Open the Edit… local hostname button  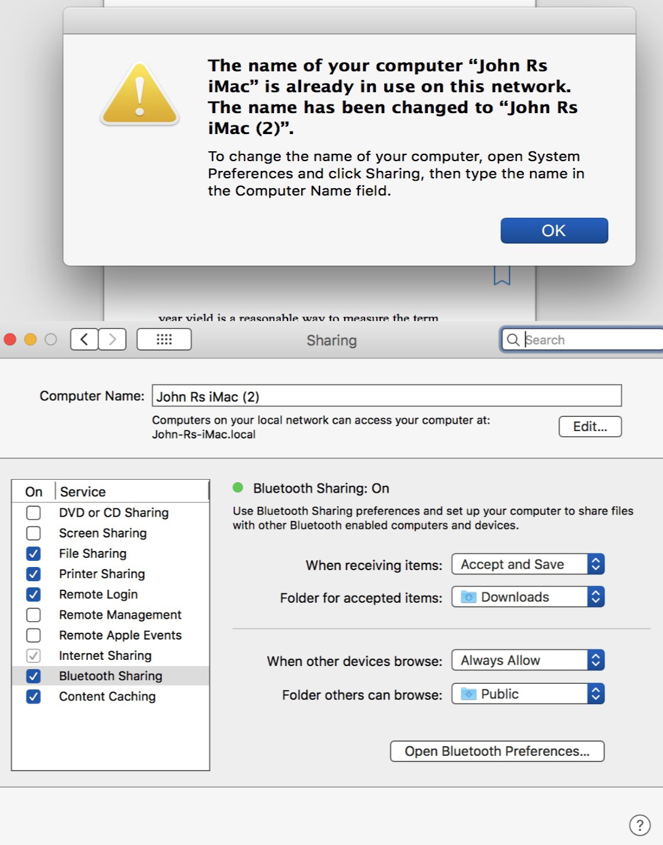click(590, 427)
